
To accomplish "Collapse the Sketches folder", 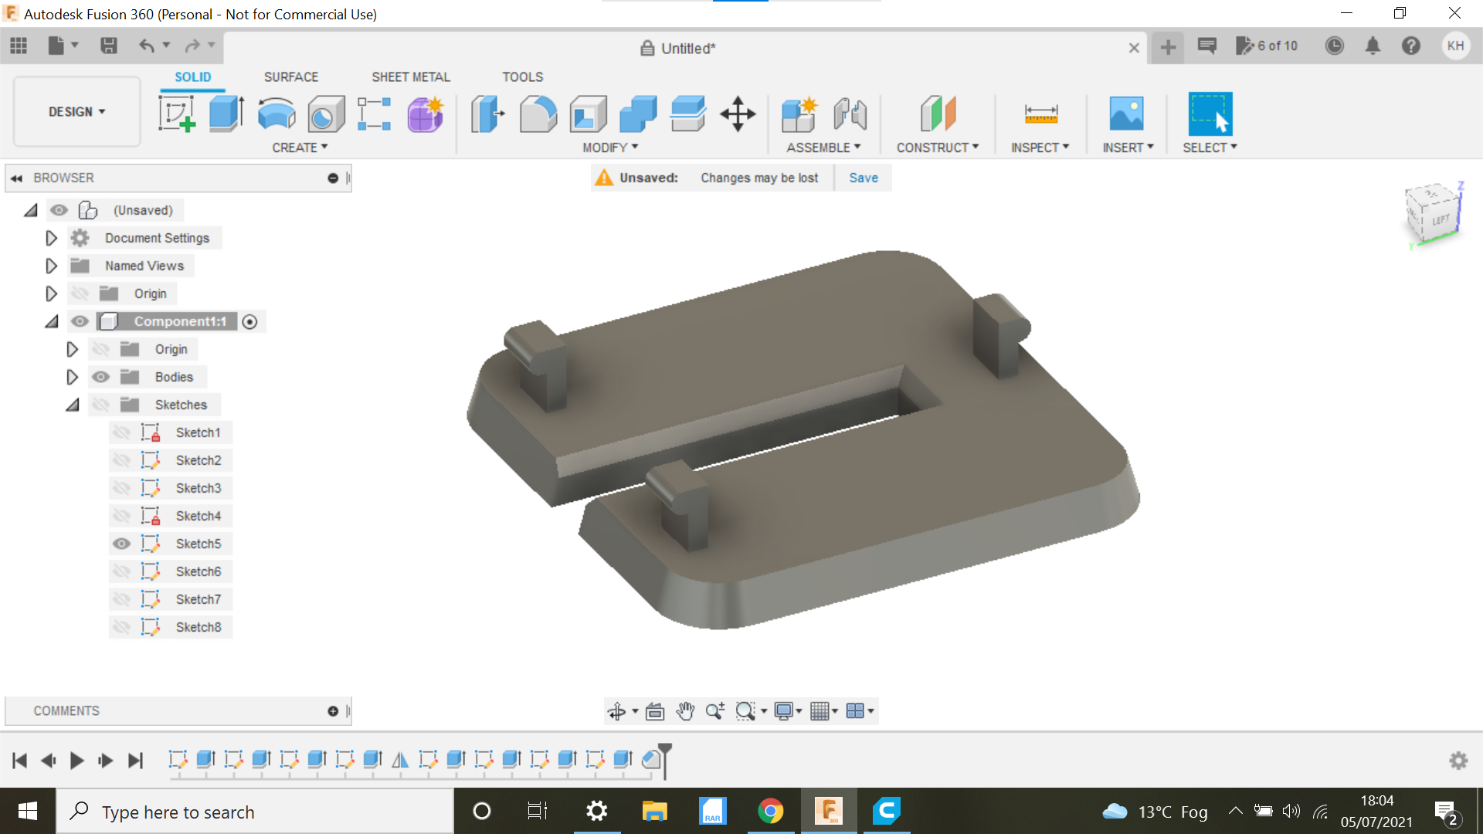I will click(72, 405).
